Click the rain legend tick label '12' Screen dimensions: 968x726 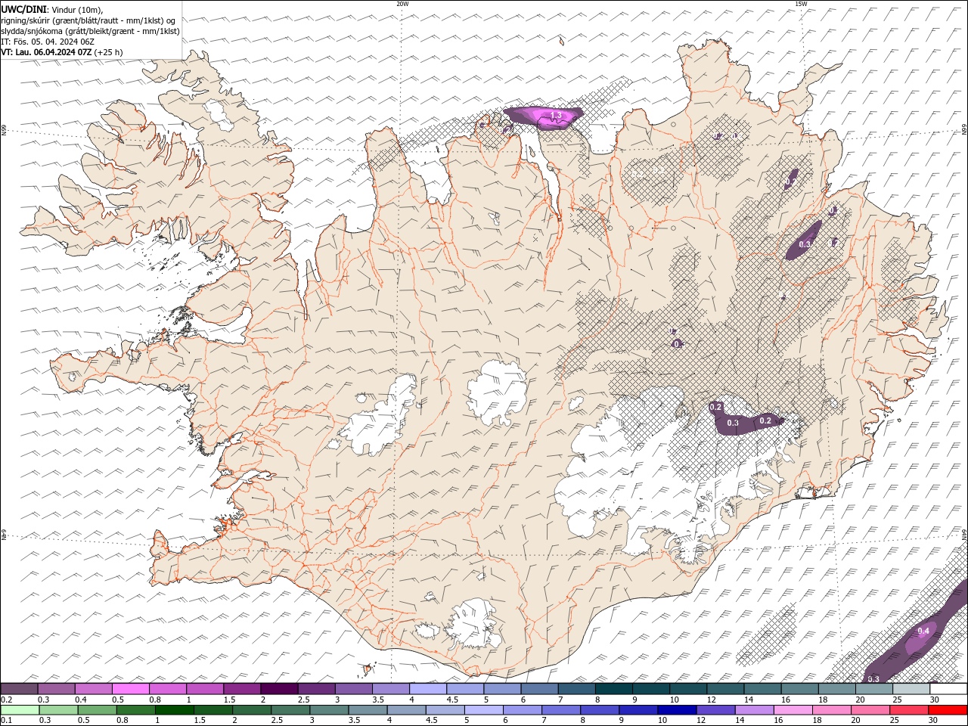pos(701,720)
